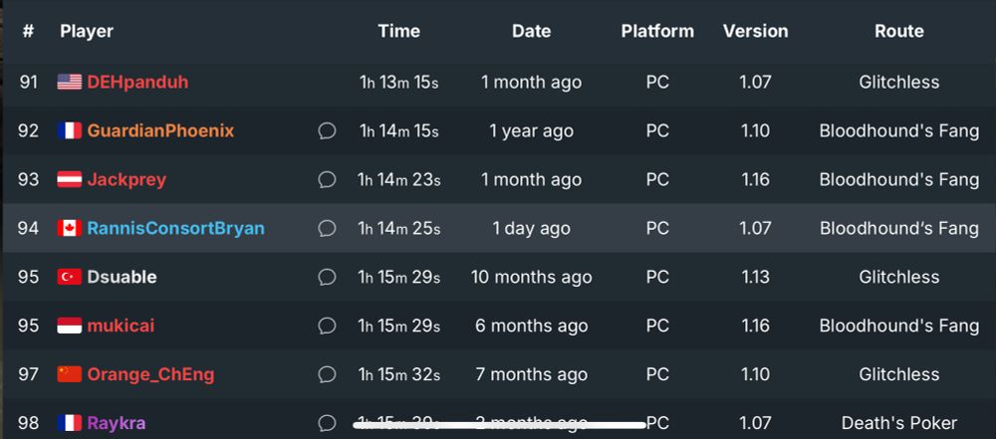
Task: Visit Jackprey's profile page
Action: point(126,180)
